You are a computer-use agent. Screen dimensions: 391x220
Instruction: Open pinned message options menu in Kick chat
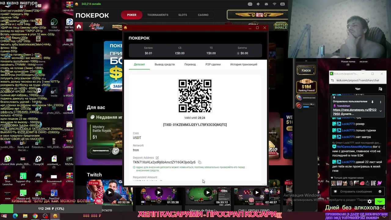[x=381, y=102]
